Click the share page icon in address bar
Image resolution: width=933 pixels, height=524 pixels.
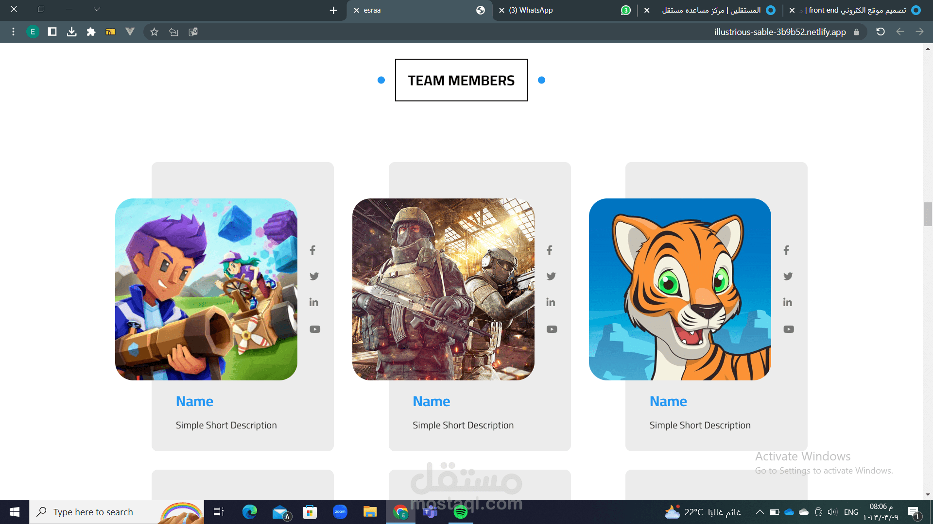click(x=173, y=32)
